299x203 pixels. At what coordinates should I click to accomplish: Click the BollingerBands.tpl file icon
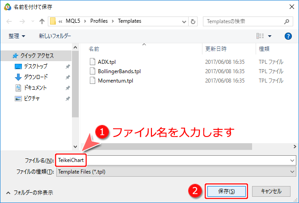[x=93, y=71]
